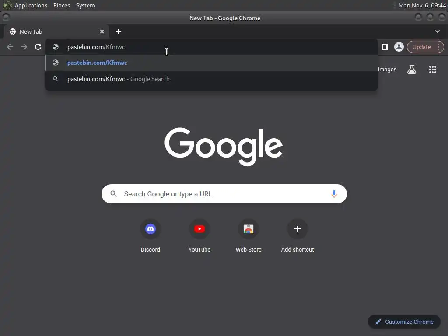Click the browser forward arrow
The width and height of the screenshot is (448, 336).
click(x=24, y=47)
